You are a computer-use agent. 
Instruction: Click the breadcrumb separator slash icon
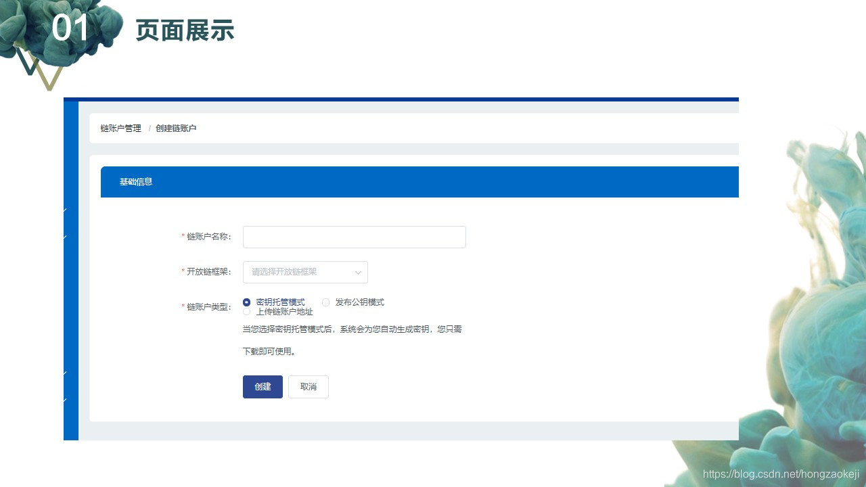(x=150, y=128)
